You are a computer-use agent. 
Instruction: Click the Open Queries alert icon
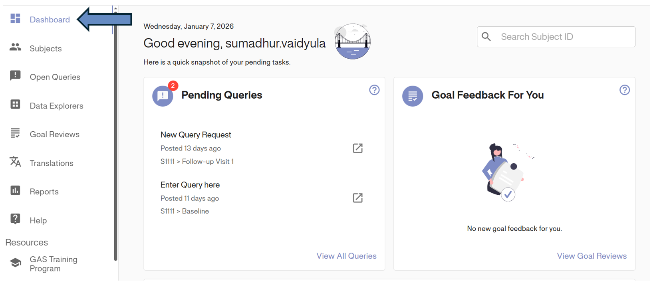15,75
